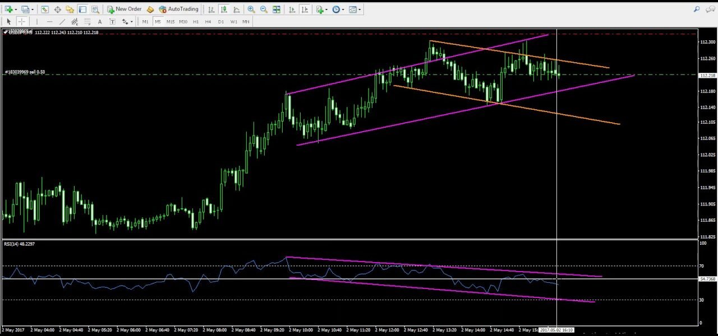This screenshot has width=718, height=336.
Task: Open the Periods clock dropdown
Action: coord(338,10)
